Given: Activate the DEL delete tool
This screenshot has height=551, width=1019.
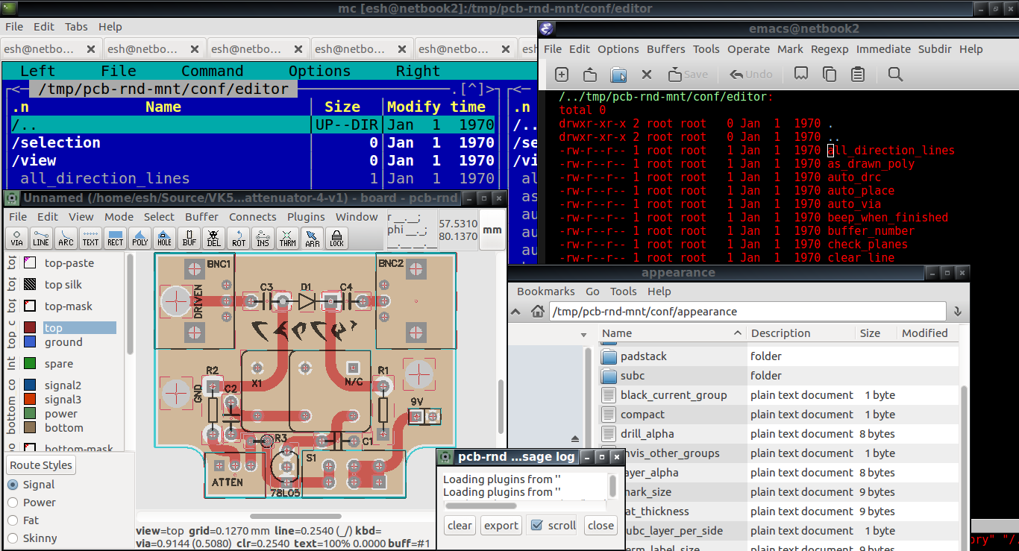Looking at the screenshot, I should pos(213,239).
